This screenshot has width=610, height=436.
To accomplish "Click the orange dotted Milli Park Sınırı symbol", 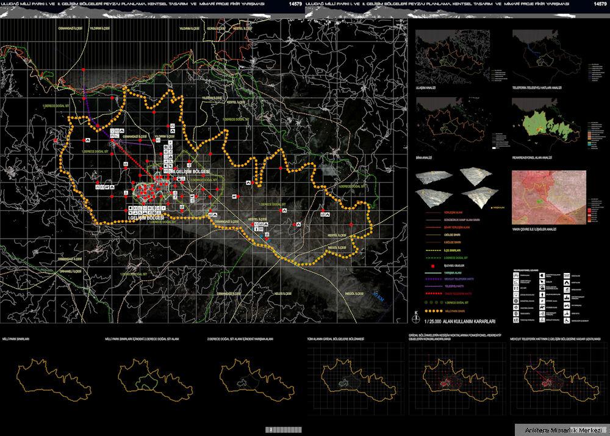I will 434,311.
